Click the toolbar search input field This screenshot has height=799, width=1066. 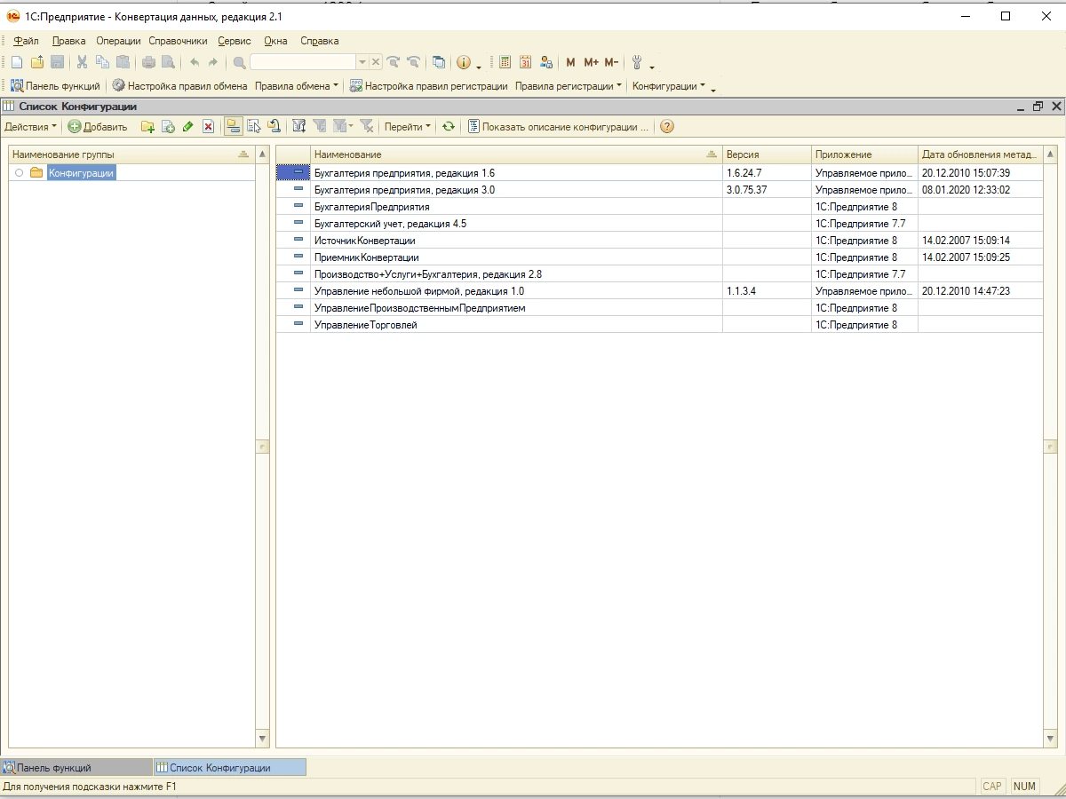(x=303, y=62)
